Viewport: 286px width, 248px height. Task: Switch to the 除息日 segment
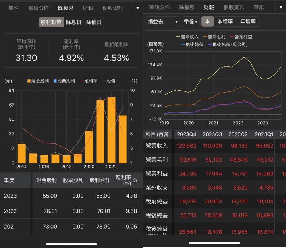click(73, 22)
